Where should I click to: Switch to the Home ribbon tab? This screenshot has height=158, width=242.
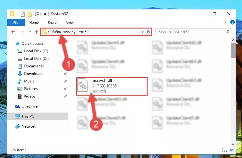34,23
